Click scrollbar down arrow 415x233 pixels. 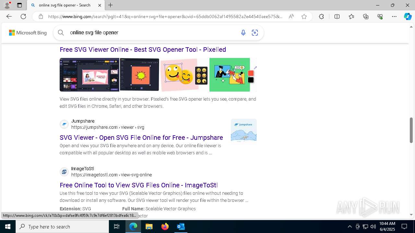(411, 215)
